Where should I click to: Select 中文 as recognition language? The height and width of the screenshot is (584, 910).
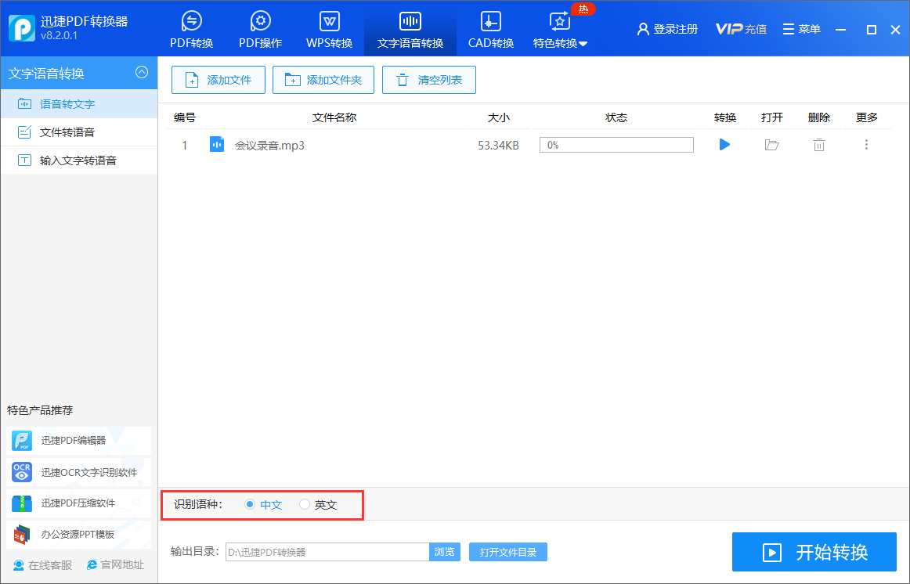click(x=250, y=505)
